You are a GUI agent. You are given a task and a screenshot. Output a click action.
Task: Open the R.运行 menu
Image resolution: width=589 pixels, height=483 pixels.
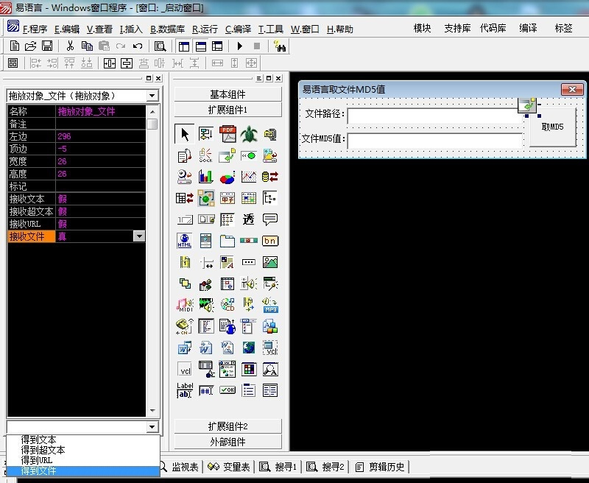(205, 29)
